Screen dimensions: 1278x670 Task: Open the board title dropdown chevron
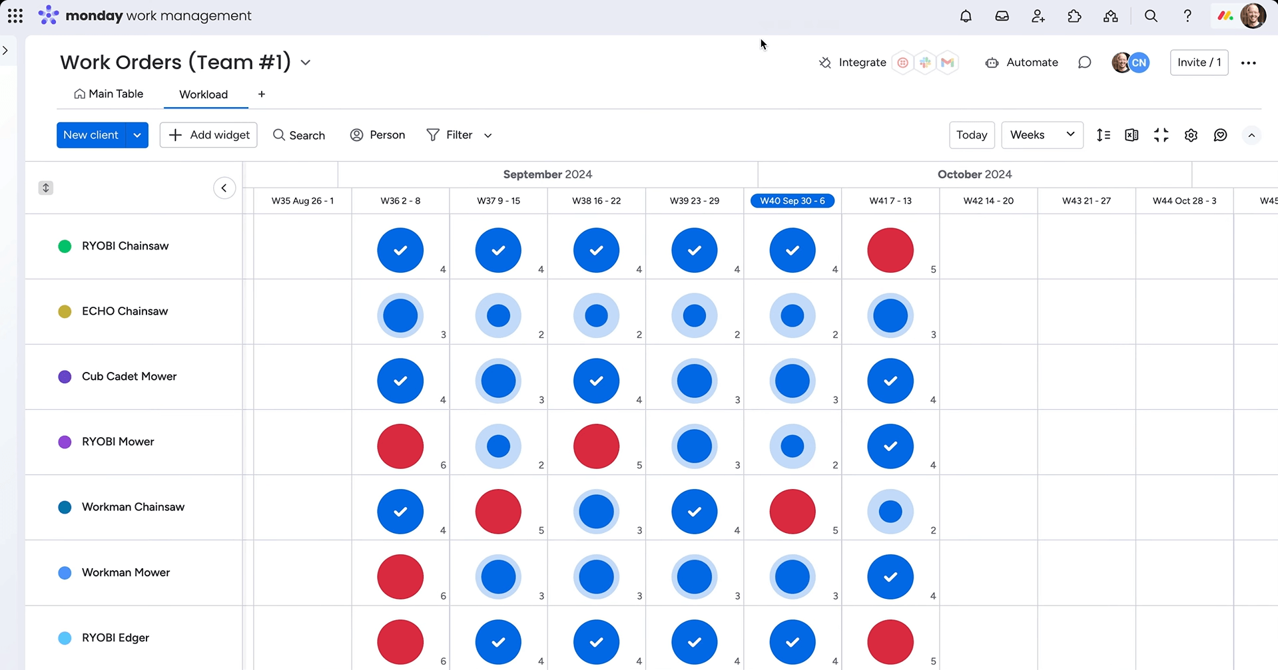point(306,63)
